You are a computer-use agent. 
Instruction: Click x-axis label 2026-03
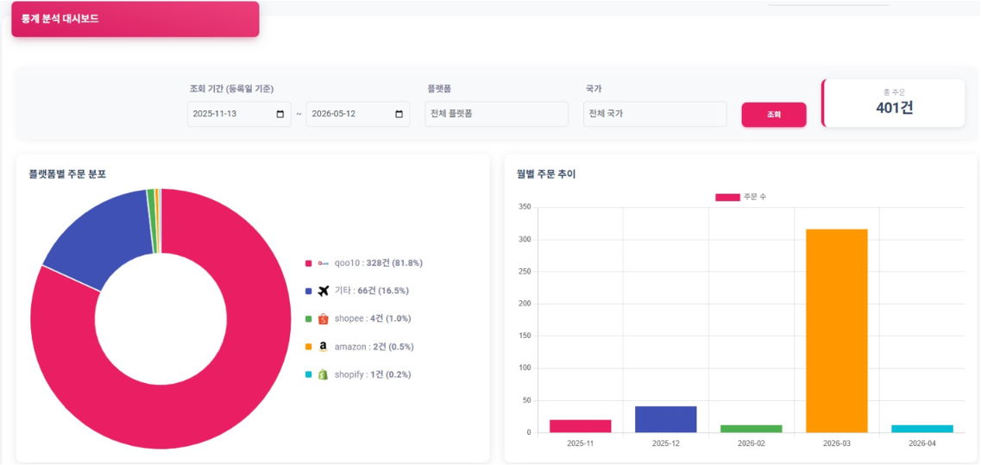(836, 443)
